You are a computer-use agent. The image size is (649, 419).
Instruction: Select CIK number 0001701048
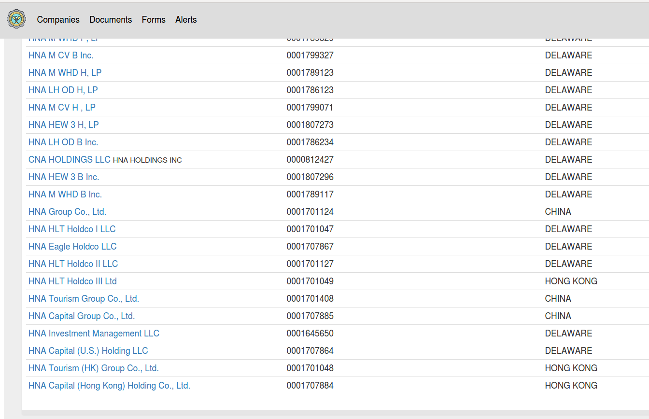click(310, 368)
